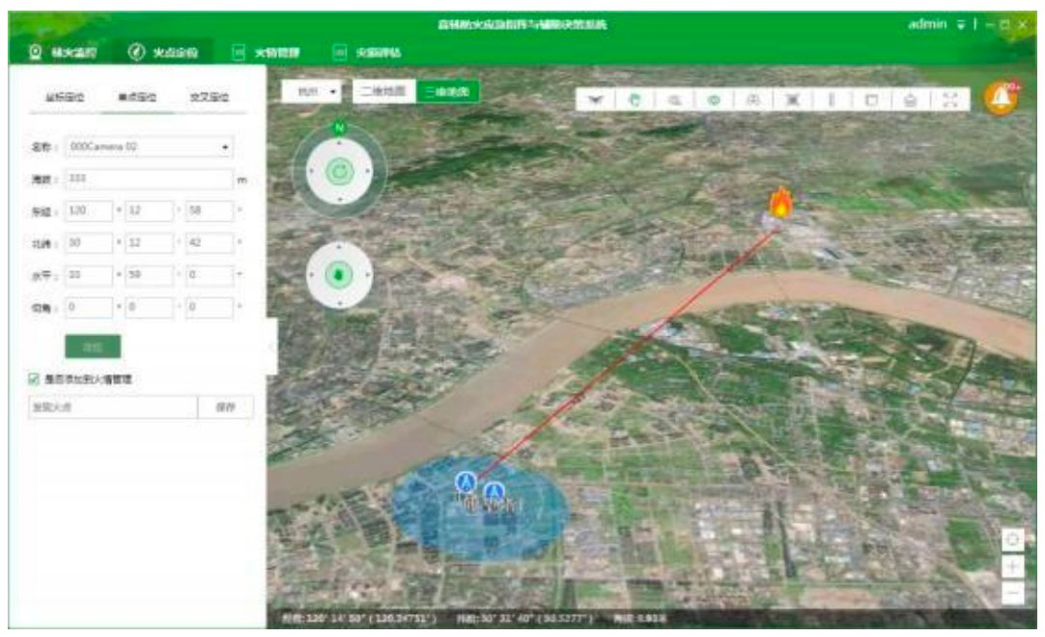
Task: Click the orange alarm bell notification icon
Action: (x=1001, y=98)
